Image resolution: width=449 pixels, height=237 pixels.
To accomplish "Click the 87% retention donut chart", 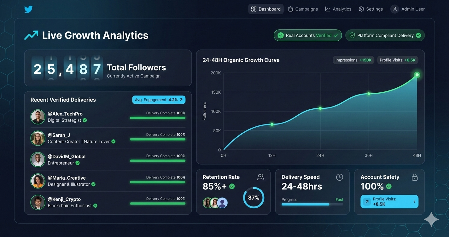I will click(x=254, y=198).
